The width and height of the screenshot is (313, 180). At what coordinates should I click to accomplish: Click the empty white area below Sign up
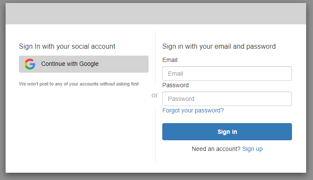(227, 163)
